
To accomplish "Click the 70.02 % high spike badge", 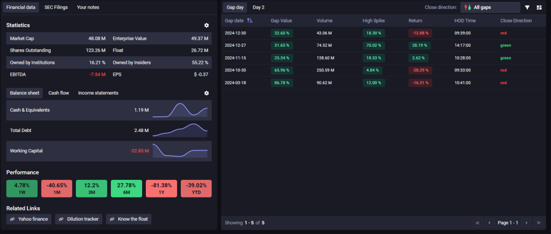I will pyautogui.click(x=374, y=46).
